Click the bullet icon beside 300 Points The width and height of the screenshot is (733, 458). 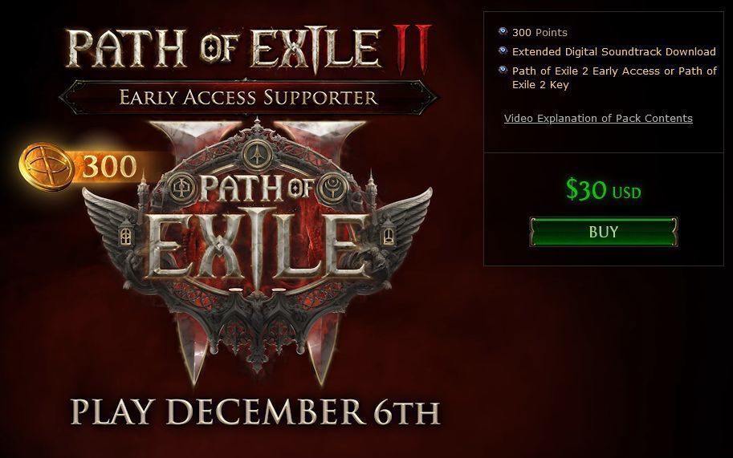[x=503, y=31]
